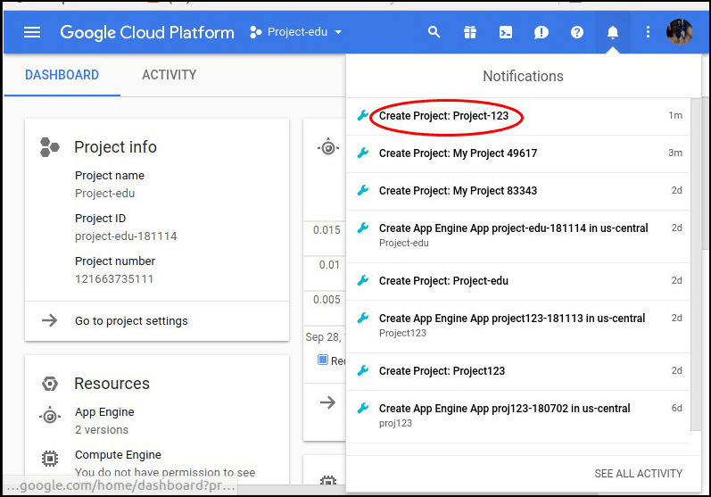
Task: Open the send feedback icon
Action: [x=541, y=32]
